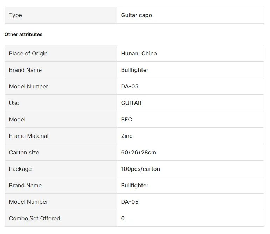Click the Combo Set Offered label

coord(34,219)
